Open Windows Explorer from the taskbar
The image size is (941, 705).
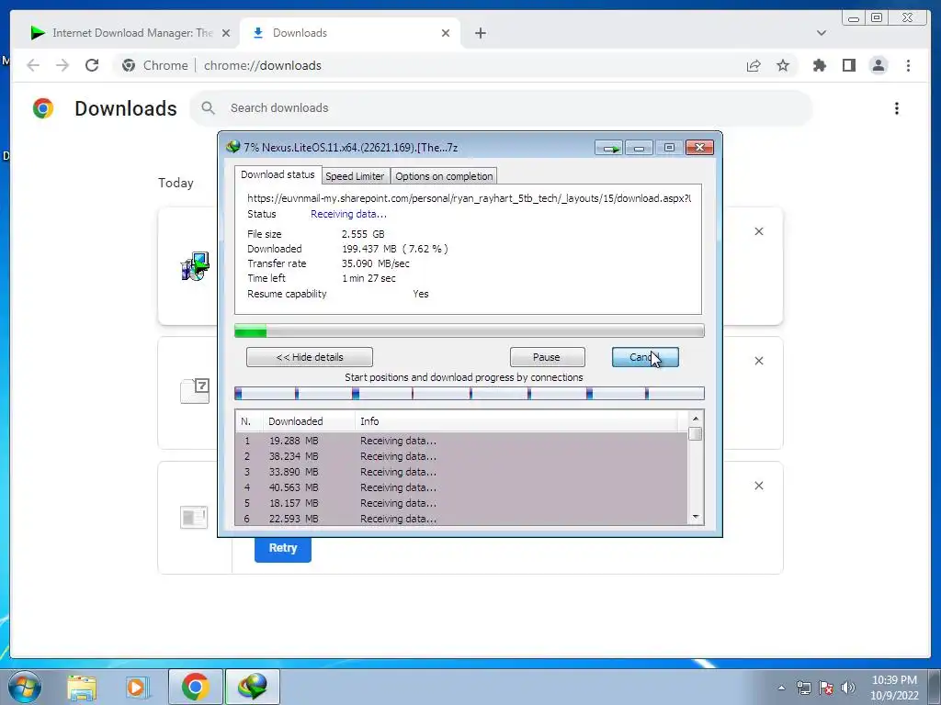82,687
